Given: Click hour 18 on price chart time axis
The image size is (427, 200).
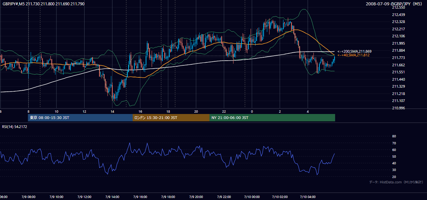Looking at the screenshot, I should [x=168, y=111].
